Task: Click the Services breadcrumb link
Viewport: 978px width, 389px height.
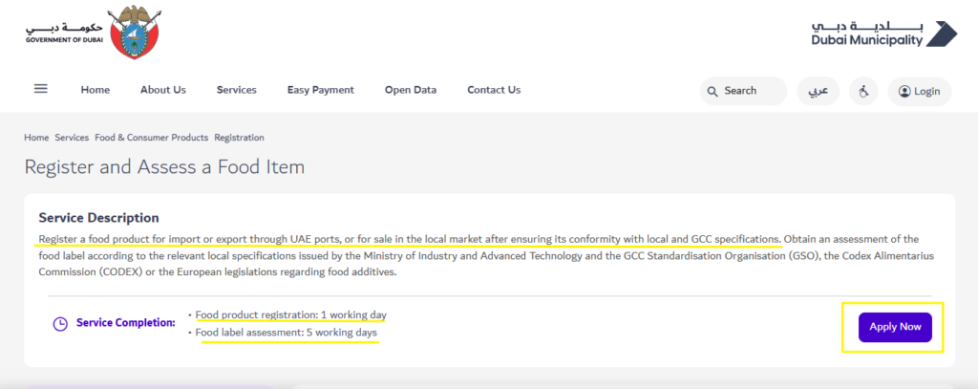Action: coord(72,138)
